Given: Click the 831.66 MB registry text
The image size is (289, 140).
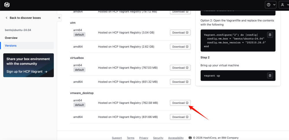Looking at the screenshot, I should tap(128, 117).
